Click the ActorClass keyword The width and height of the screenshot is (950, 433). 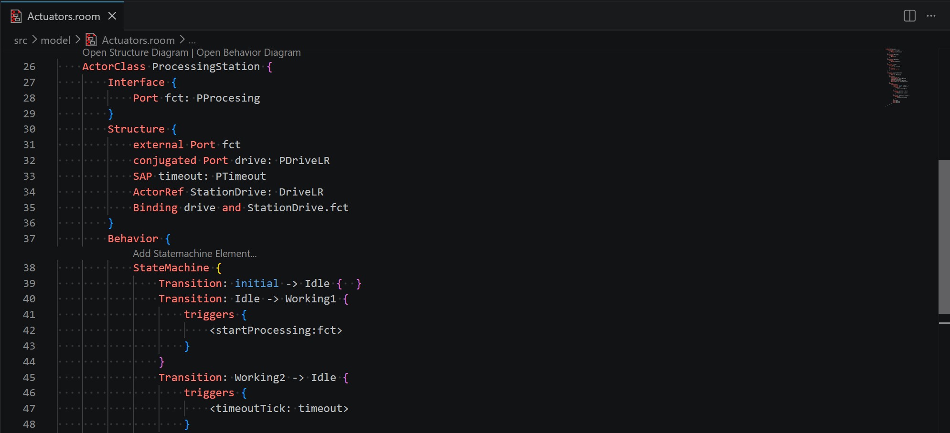[114, 67]
